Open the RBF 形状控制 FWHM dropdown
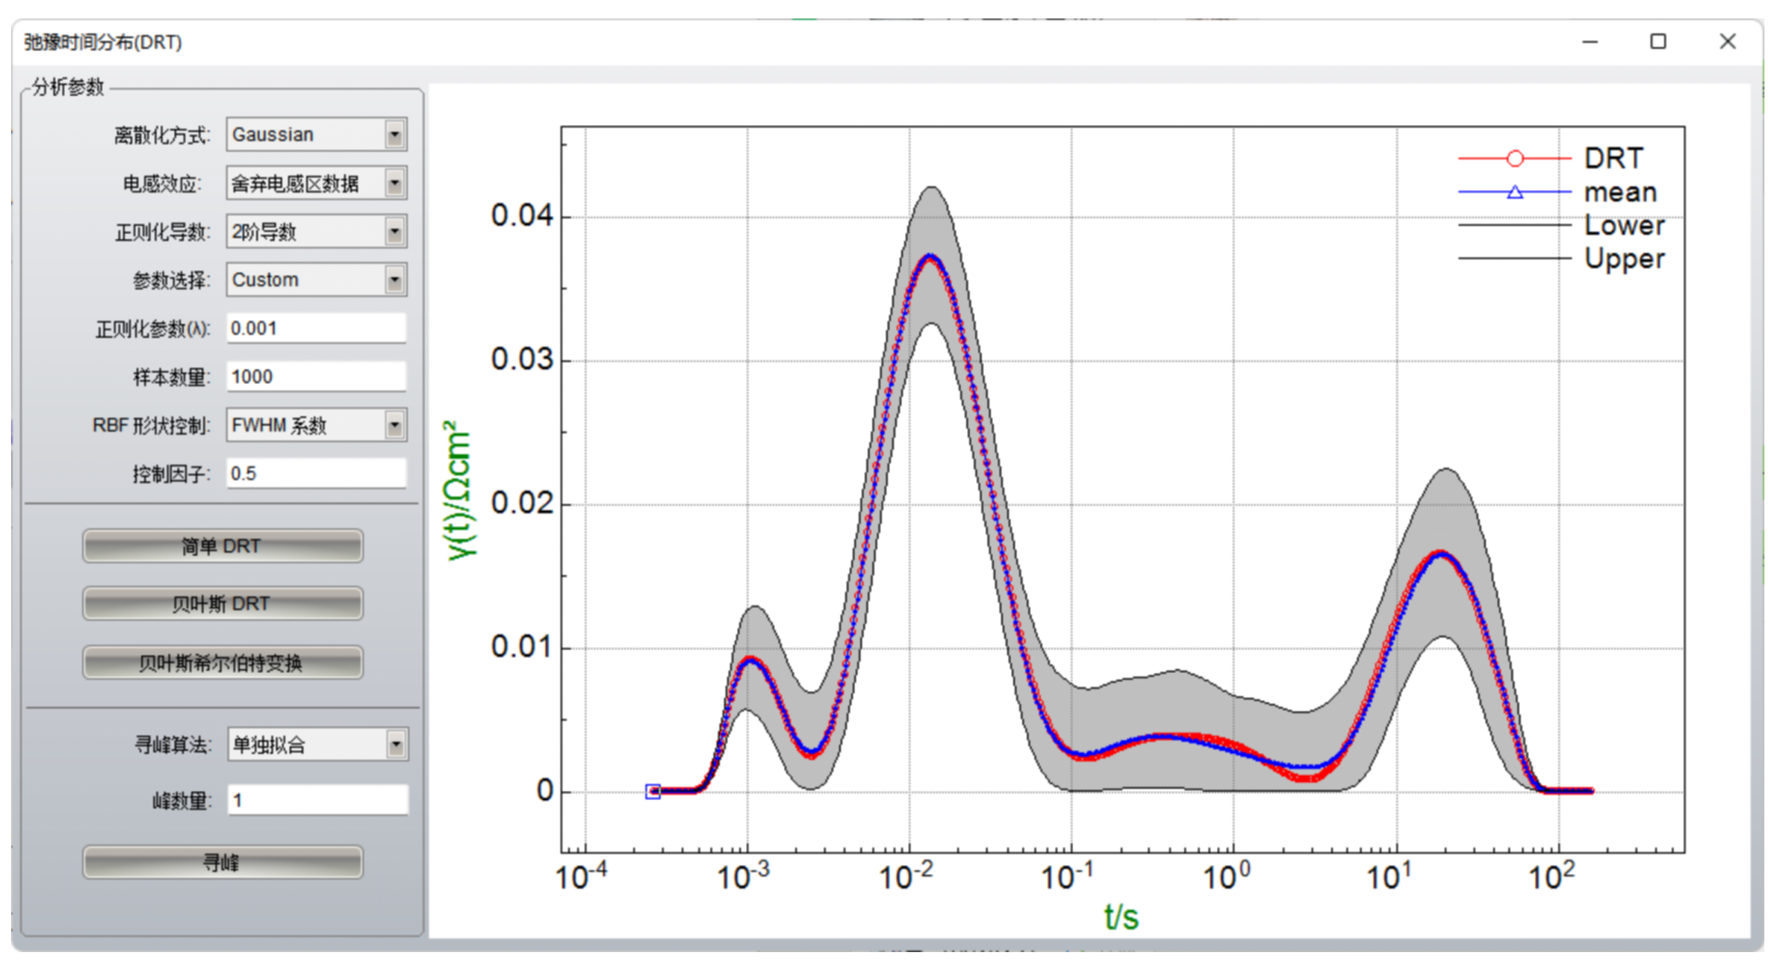The image size is (1768, 970). point(394,425)
